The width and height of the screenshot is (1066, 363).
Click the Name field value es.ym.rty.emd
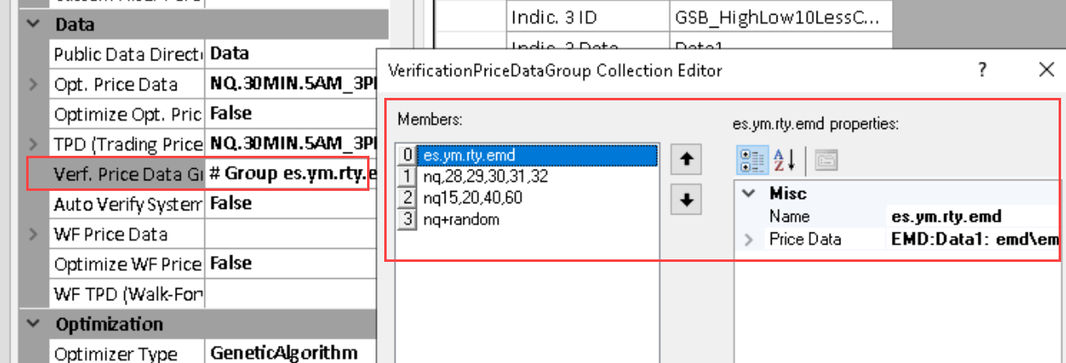[x=945, y=217]
